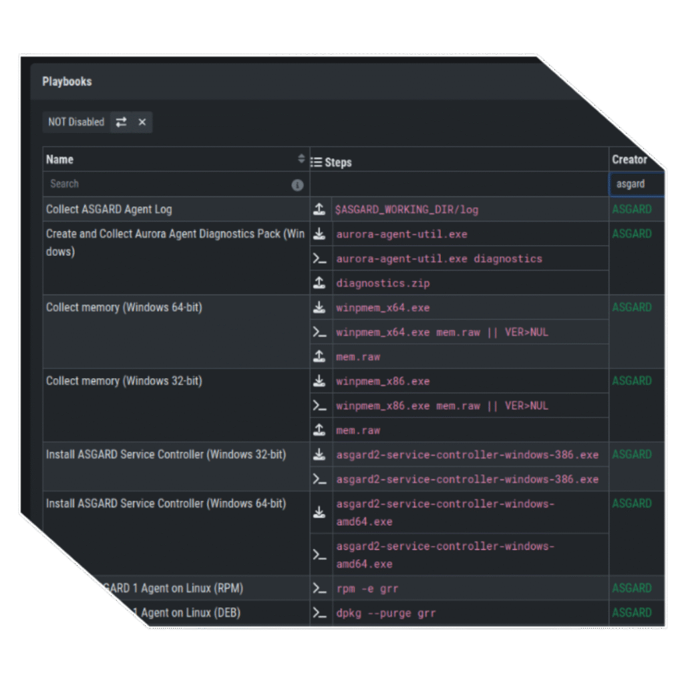The image size is (684, 684).
Task: Click download icon beside winpmem_x86.exe
Action: point(319,381)
